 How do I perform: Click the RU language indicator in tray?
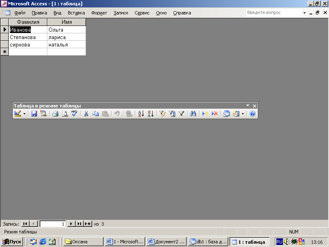click(x=279, y=242)
